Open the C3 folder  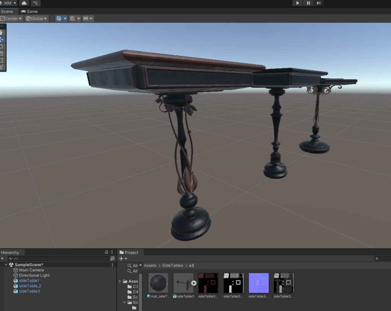pos(132,286)
